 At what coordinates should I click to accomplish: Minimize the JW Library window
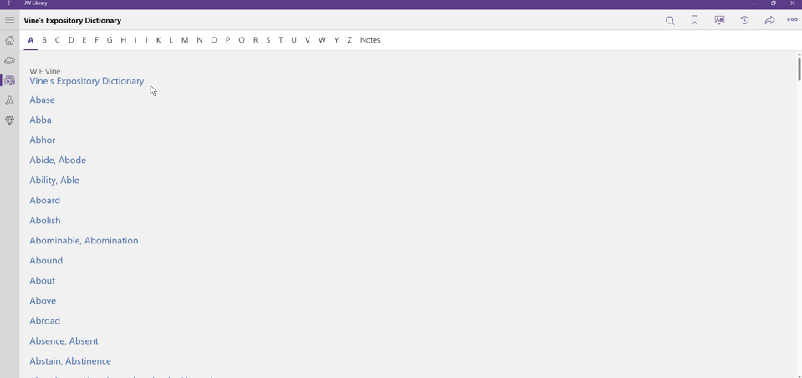[754, 3]
